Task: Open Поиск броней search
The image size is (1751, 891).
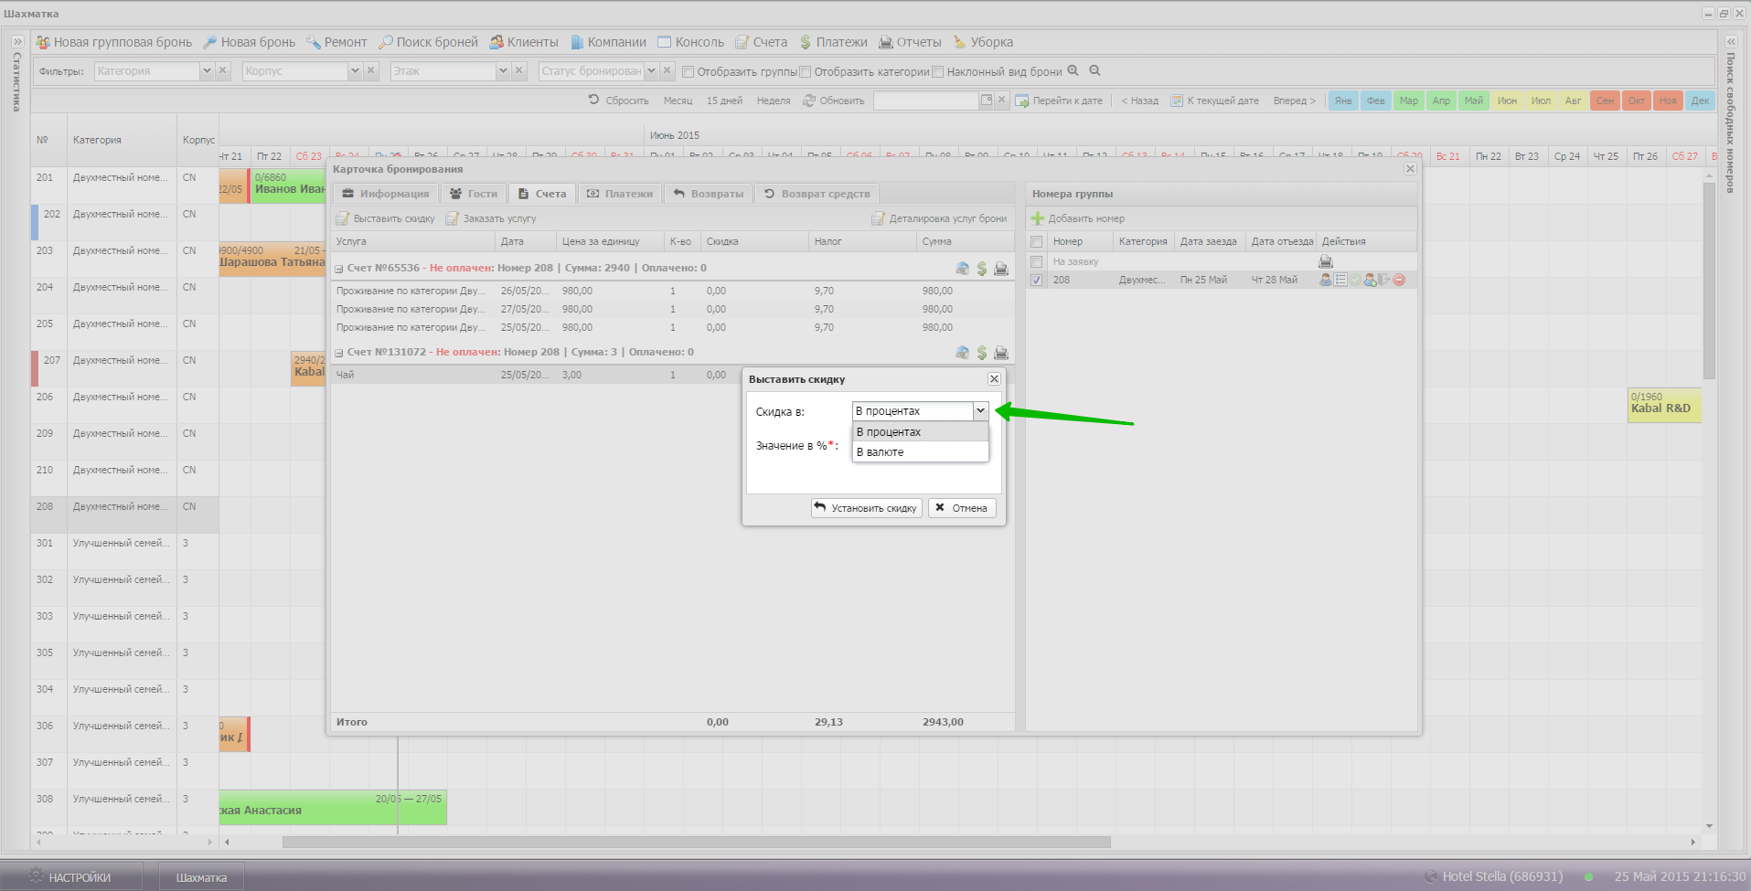Action: (x=428, y=42)
